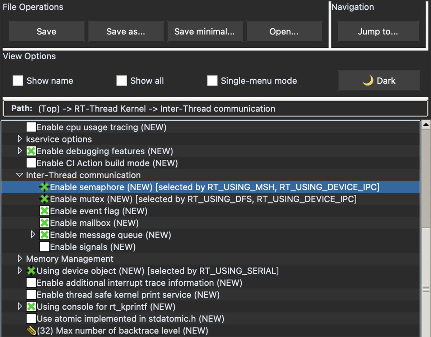Collapse Inter-Thread communication node
This screenshot has width=431, height=337.
pyautogui.click(x=19, y=175)
